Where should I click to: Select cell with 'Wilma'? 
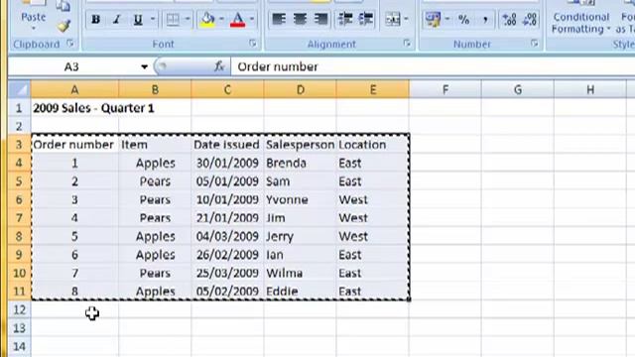(300, 274)
